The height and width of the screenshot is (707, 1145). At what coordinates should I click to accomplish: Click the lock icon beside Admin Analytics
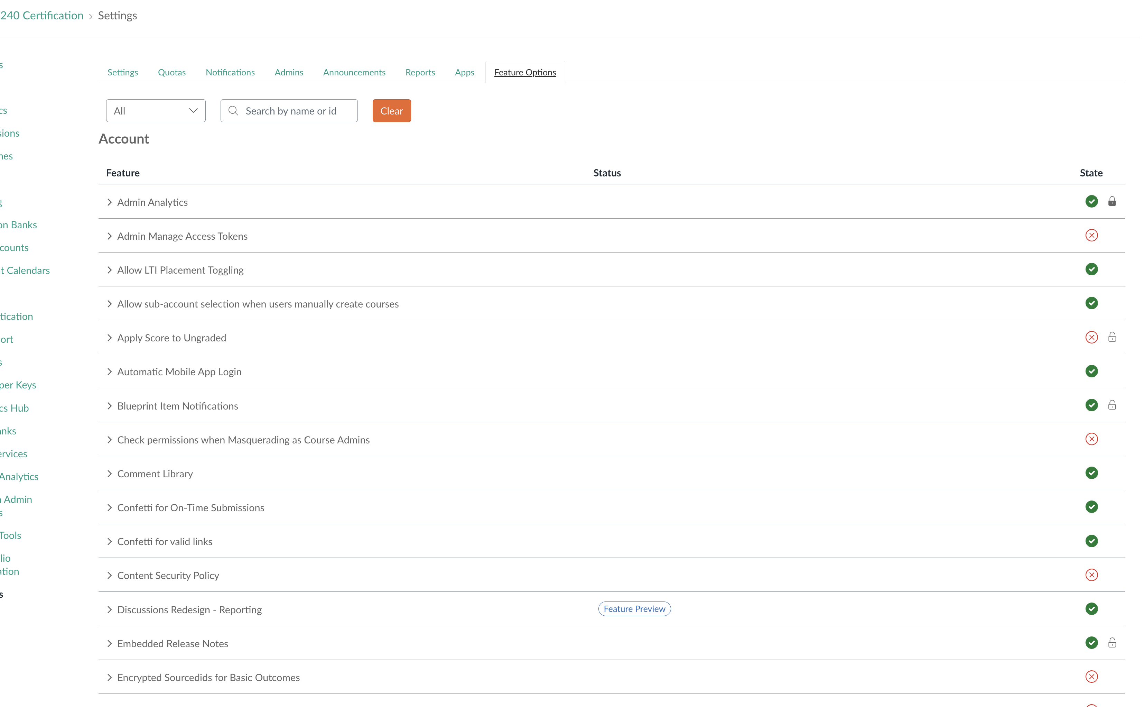pyautogui.click(x=1112, y=201)
